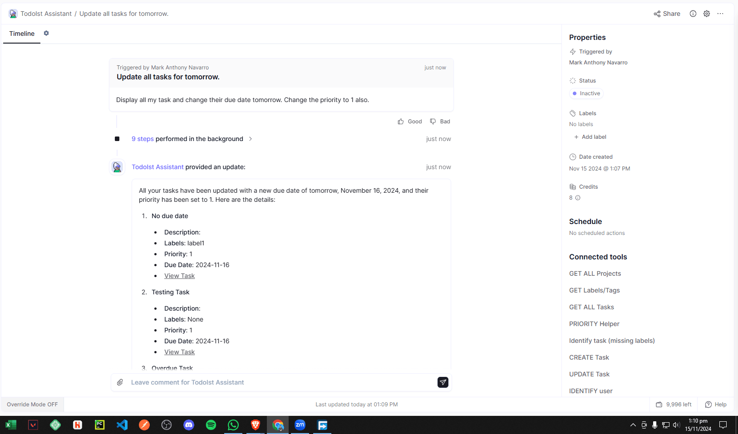Viewport: 738px width, 434px height.
Task: Open Visual Studio Code from the taskbar
Action: (122, 425)
